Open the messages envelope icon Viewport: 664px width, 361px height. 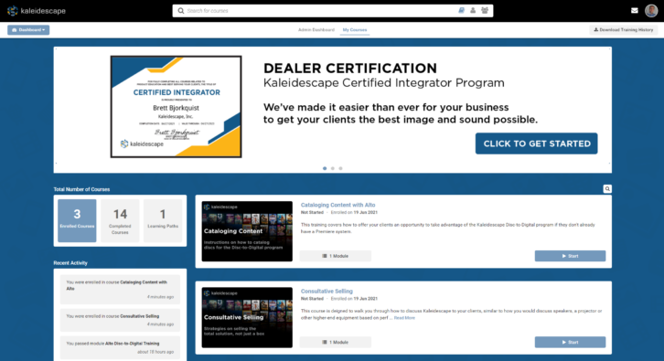pos(635,11)
